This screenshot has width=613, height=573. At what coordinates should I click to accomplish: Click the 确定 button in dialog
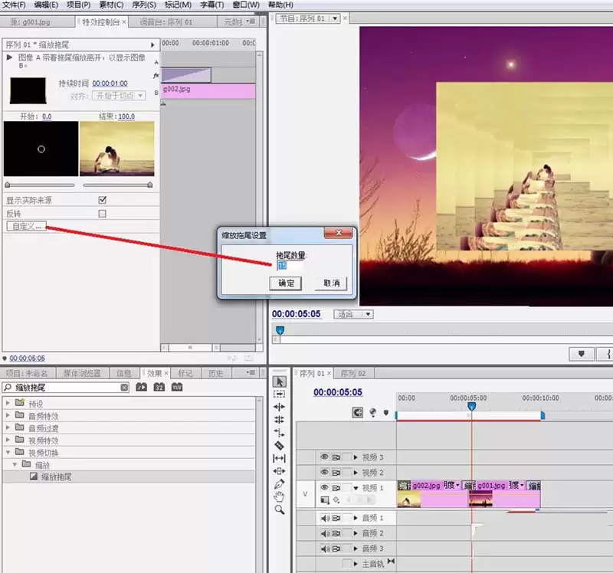click(x=286, y=283)
